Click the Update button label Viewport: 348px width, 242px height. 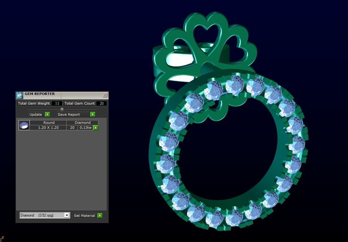pos(36,114)
